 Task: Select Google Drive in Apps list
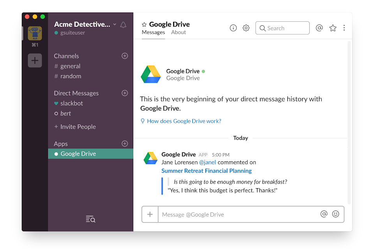click(x=91, y=154)
